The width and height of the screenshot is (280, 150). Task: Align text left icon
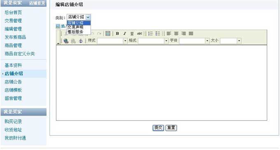169,33
